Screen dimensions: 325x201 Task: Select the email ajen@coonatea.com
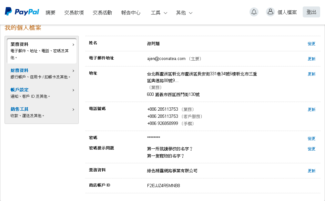[166, 59]
